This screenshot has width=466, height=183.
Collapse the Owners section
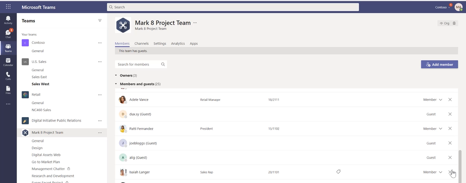(x=116, y=76)
